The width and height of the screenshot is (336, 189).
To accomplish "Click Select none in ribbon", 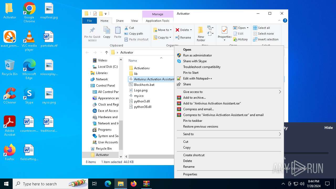I will coord(263,34).
